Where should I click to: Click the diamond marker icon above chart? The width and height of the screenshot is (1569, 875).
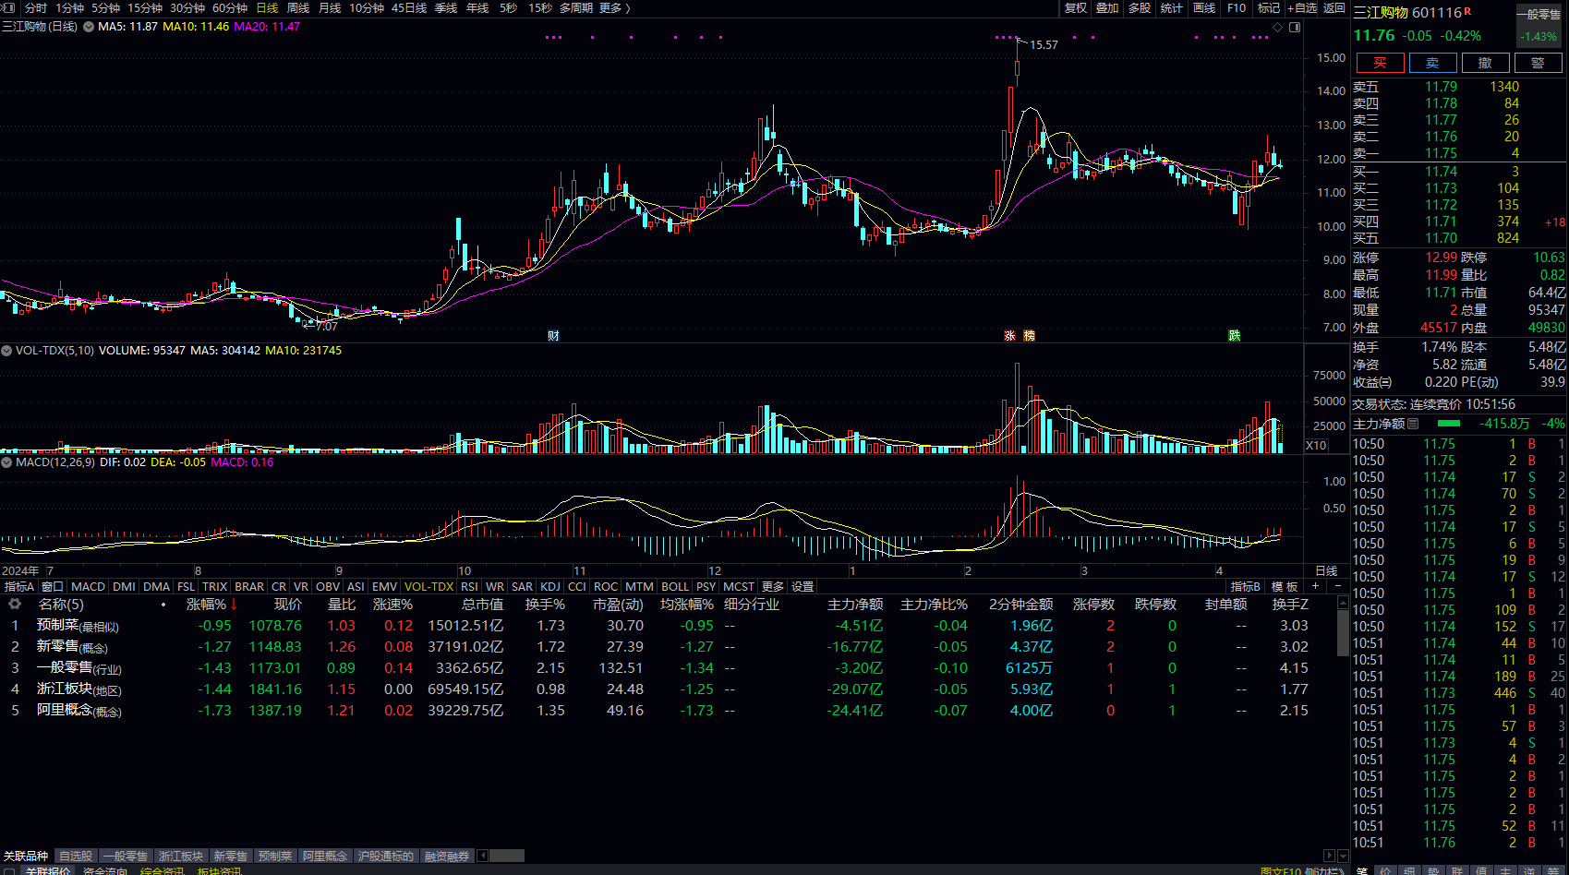click(1278, 28)
